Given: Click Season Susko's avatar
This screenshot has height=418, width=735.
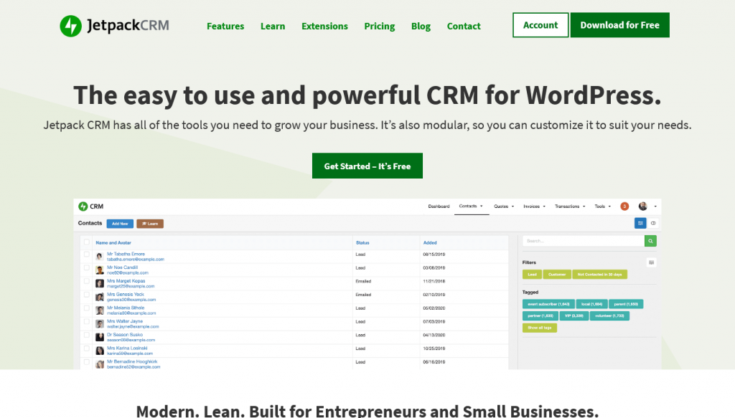Looking at the screenshot, I should 99,338.
